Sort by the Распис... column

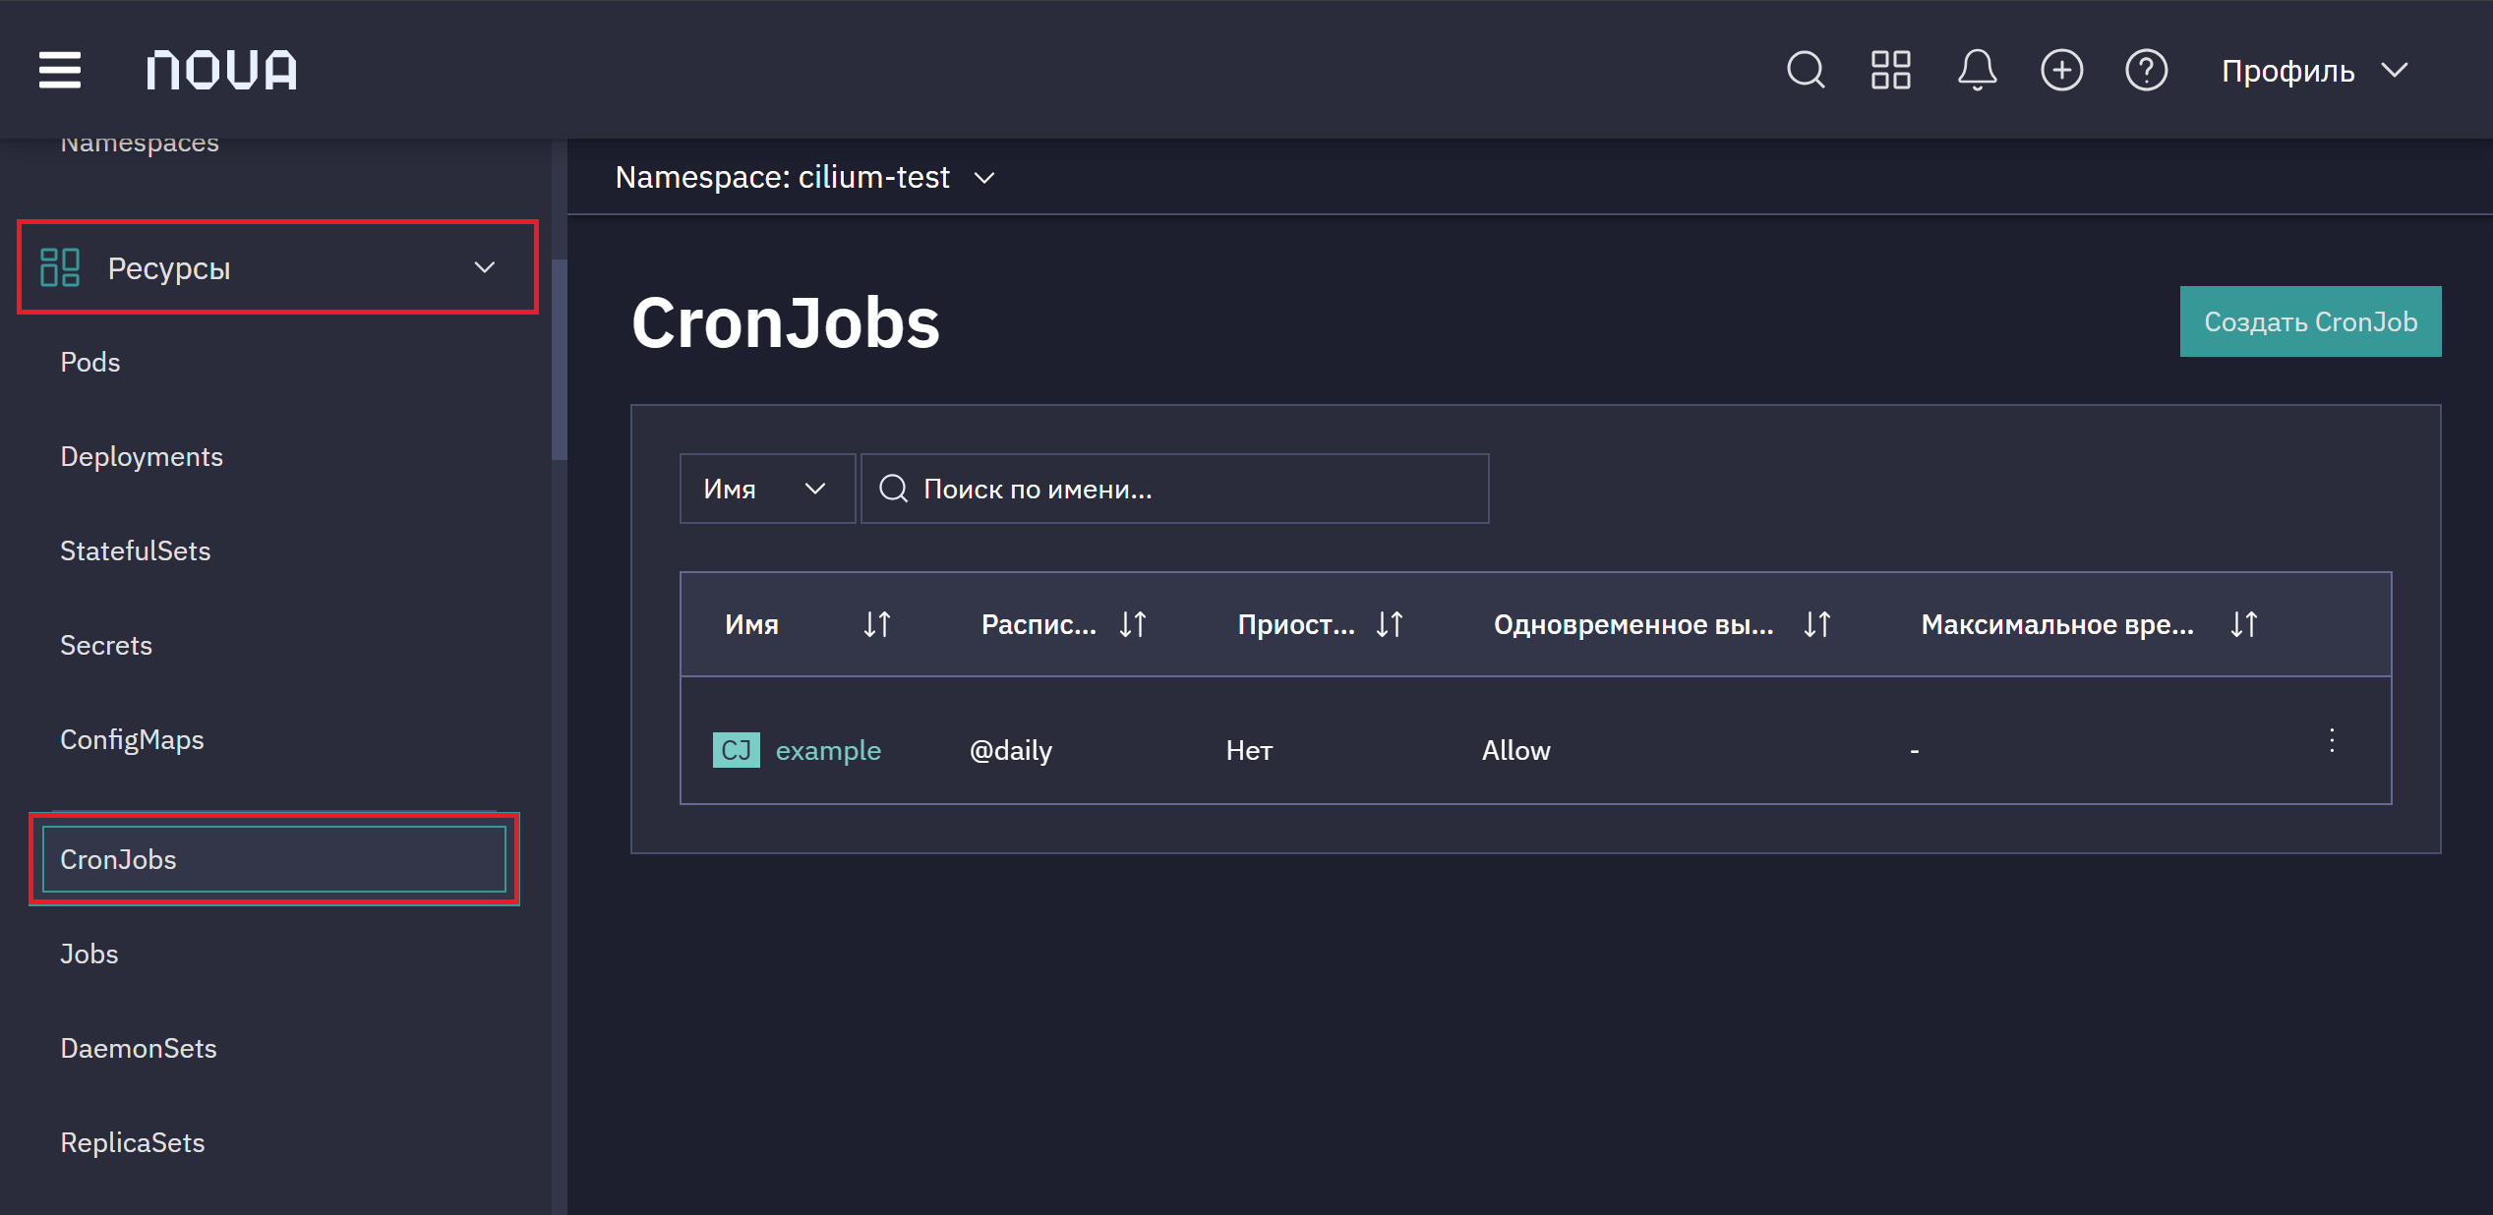(x=1133, y=624)
